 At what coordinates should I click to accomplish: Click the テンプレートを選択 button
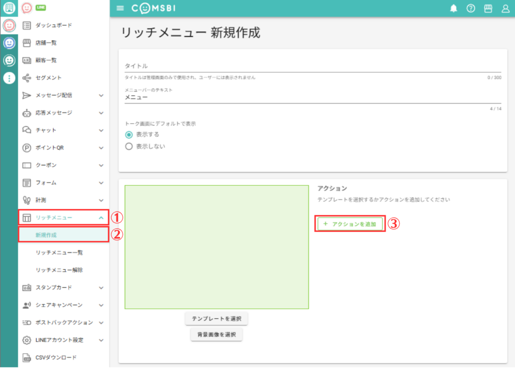click(216, 319)
